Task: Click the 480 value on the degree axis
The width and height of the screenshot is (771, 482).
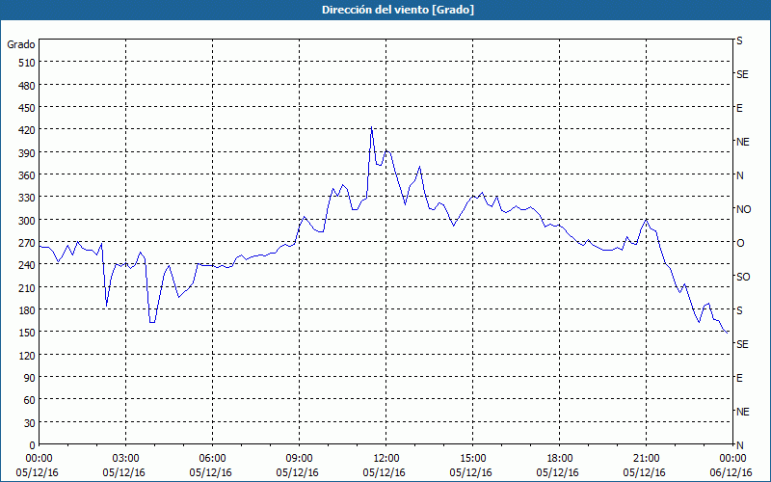Action: pyautogui.click(x=28, y=86)
